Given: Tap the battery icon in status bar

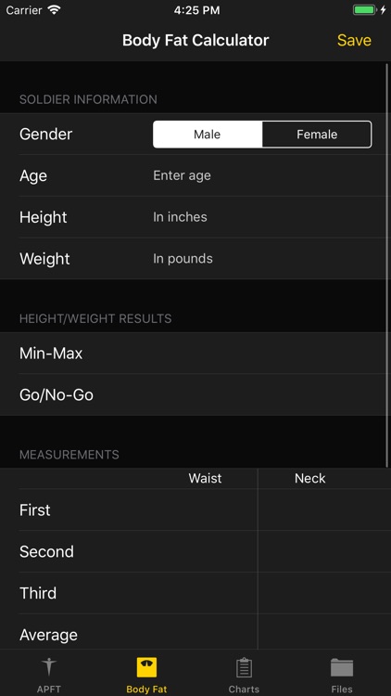Looking at the screenshot, I should tap(364, 10).
